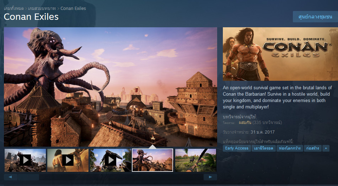338x186 pixels.
Task: Select the Early Access tag
Action: coord(237,148)
